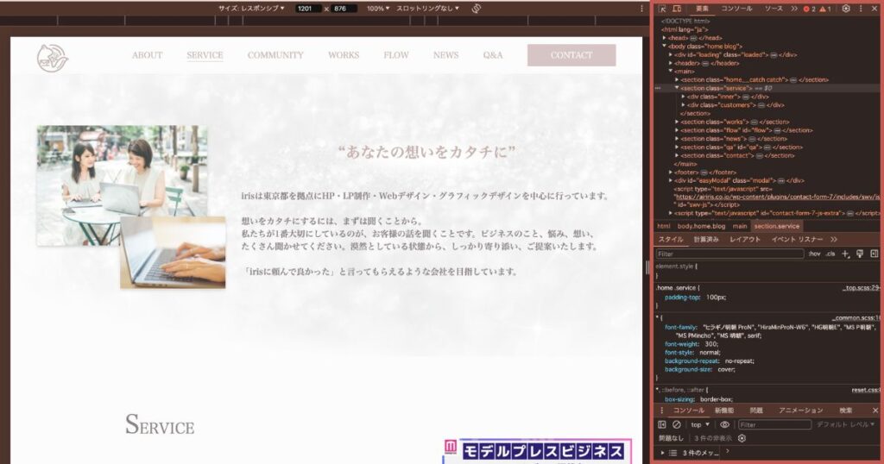Open the _top.scss source link
The height and width of the screenshot is (464, 884).
pos(861,288)
